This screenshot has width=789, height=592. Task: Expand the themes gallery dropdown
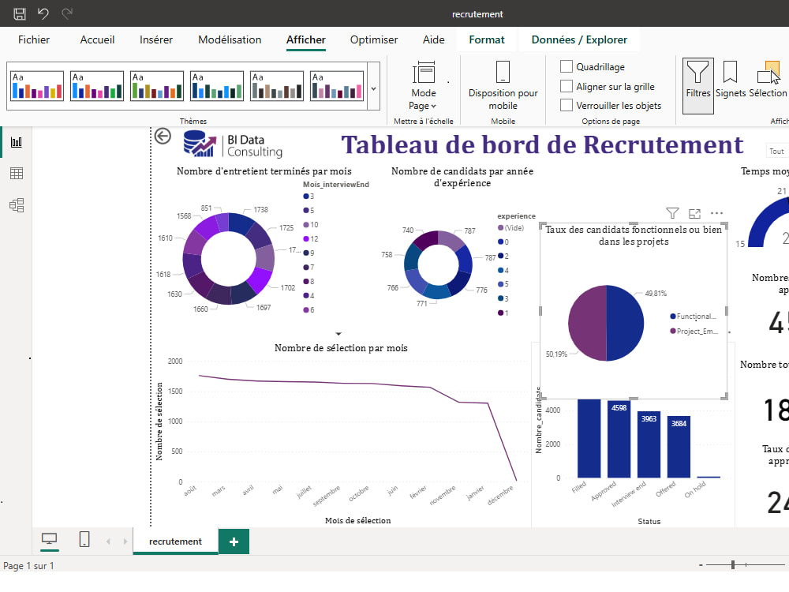pos(373,88)
